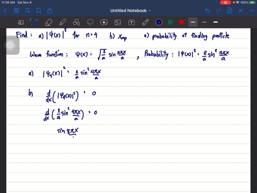Open the thumbnail grid view
257x193 pixels.
tap(17, 11)
